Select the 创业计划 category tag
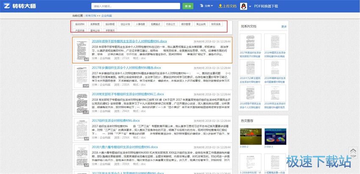360x174 pixels. (125, 24)
